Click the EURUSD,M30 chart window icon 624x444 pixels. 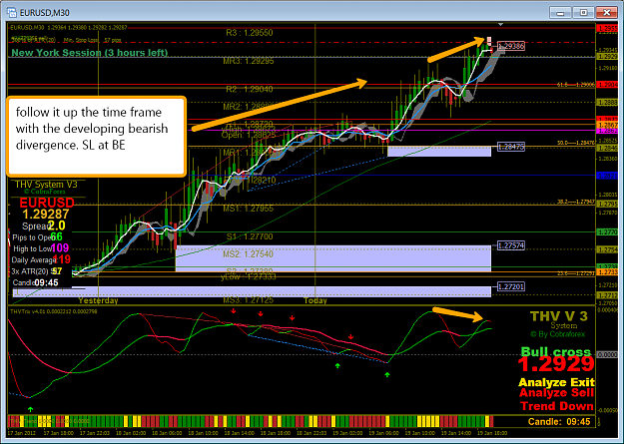pyautogui.click(x=12, y=12)
